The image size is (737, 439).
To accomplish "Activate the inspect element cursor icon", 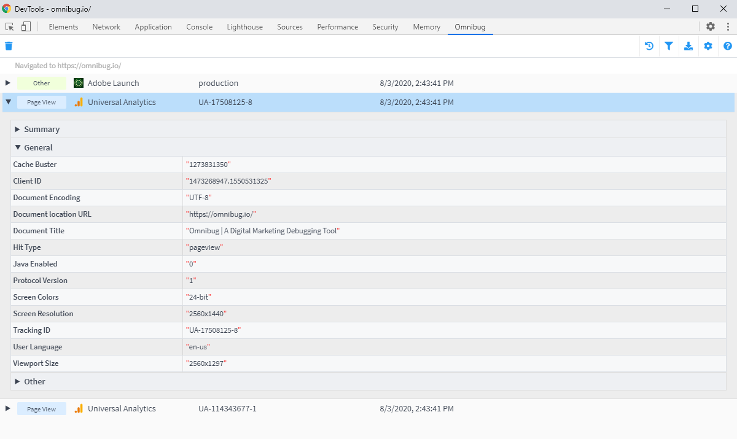I will pyautogui.click(x=9, y=26).
